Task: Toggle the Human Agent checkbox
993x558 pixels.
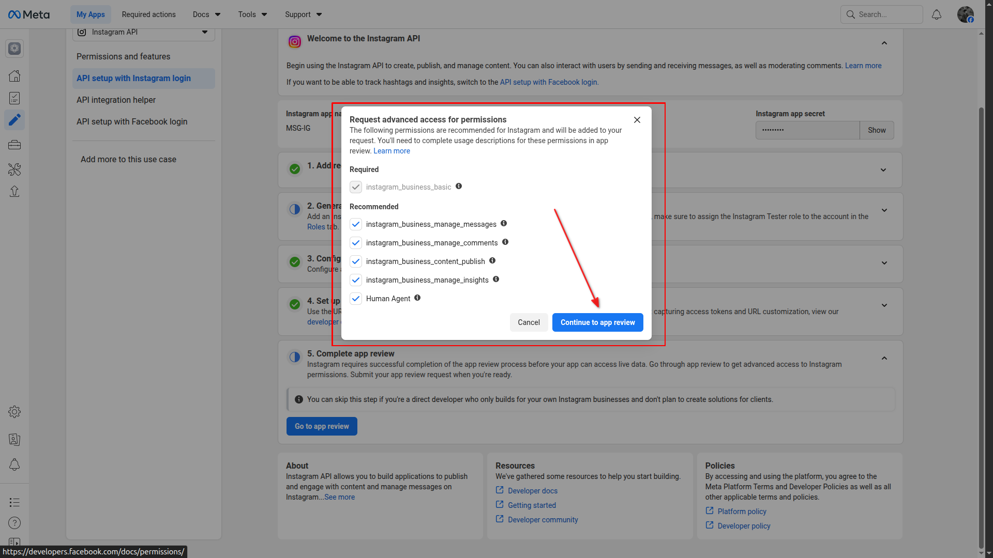Action: pyautogui.click(x=356, y=299)
